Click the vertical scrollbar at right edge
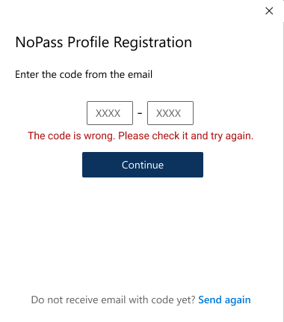Screen dimensions: 284x322 point(283,171)
